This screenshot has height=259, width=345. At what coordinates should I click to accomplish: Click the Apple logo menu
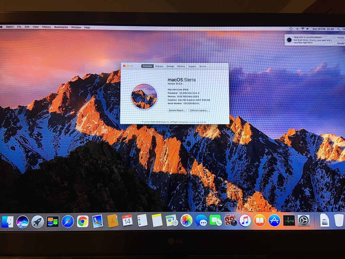coord(1,27)
